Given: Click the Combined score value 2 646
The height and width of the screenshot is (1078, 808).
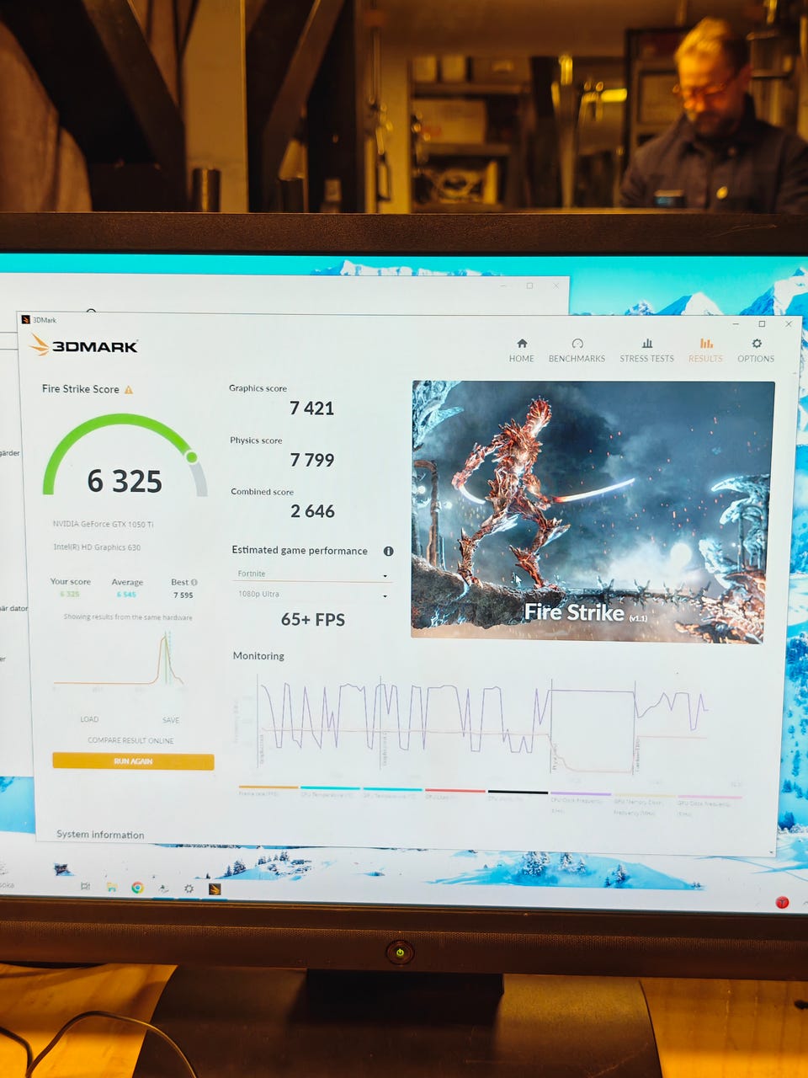Looking at the screenshot, I should click(x=312, y=511).
